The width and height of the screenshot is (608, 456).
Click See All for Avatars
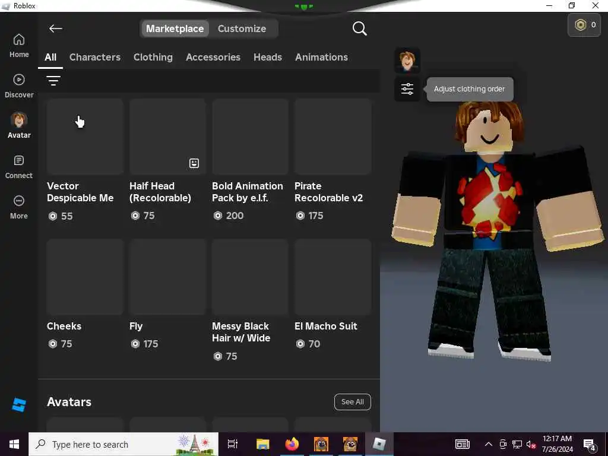coord(353,402)
